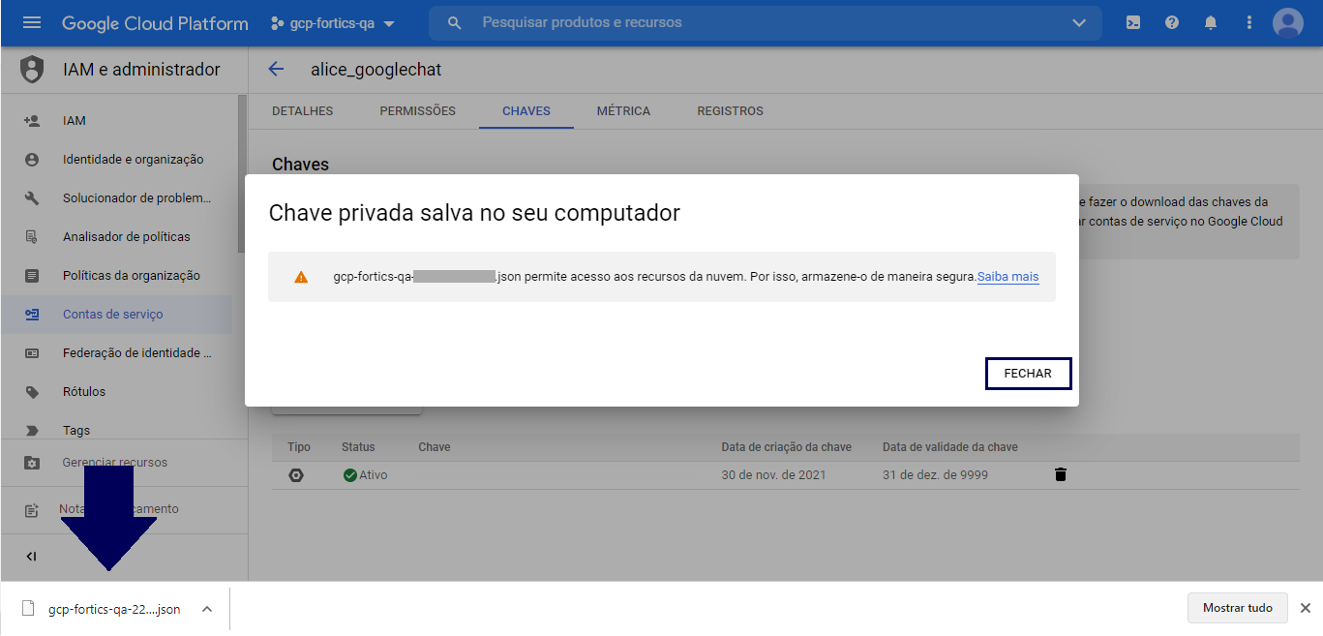This screenshot has height=636, width=1323.
Task: Open Cloud Shell terminal icon
Action: [1133, 23]
